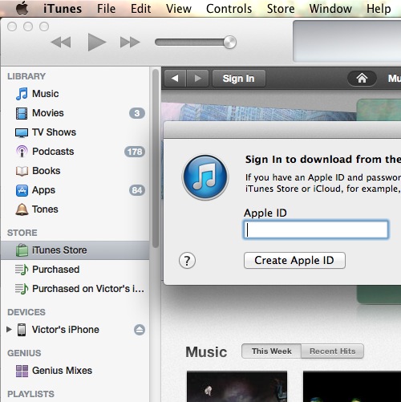Click the Podcasts count badge 178
Image resolution: width=401 pixels, height=402 pixels.
click(135, 152)
